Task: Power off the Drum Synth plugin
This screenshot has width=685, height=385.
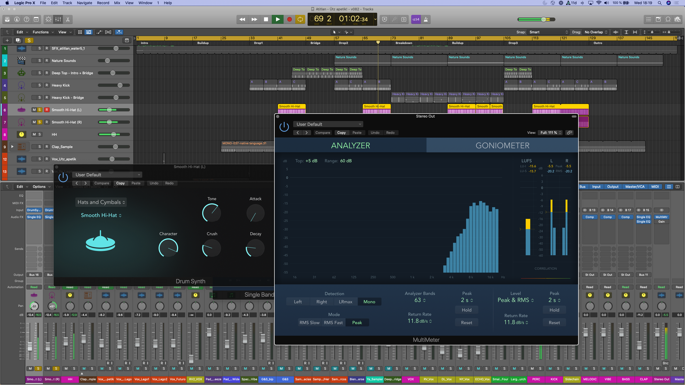Action: click(x=63, y=177)
